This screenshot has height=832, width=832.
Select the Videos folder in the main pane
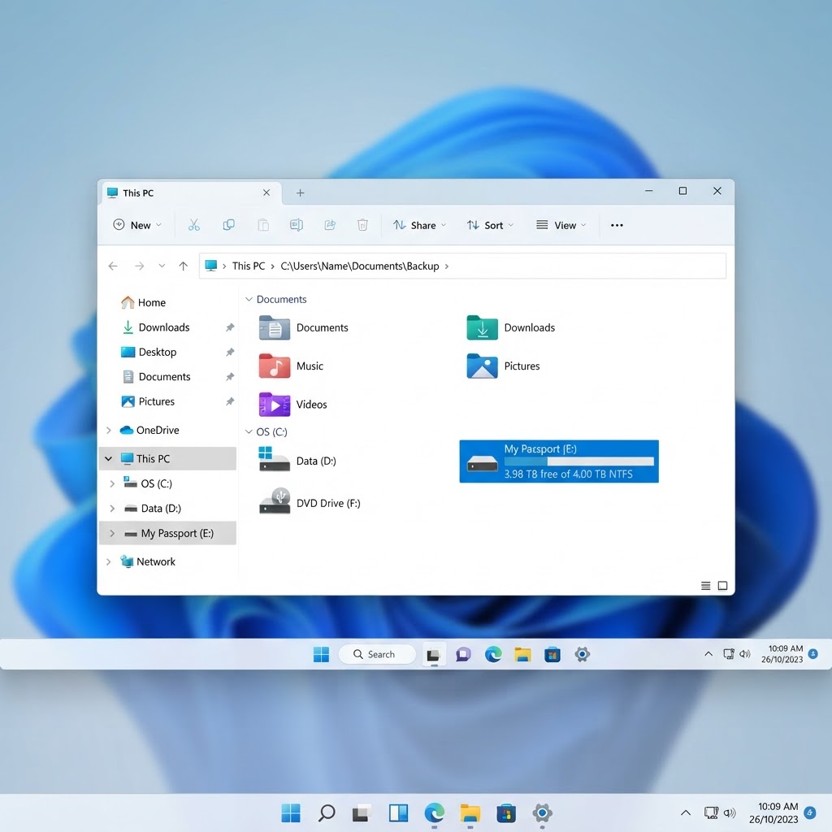point(292,405)
